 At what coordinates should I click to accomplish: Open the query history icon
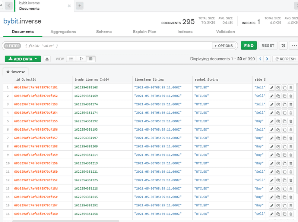283,45
